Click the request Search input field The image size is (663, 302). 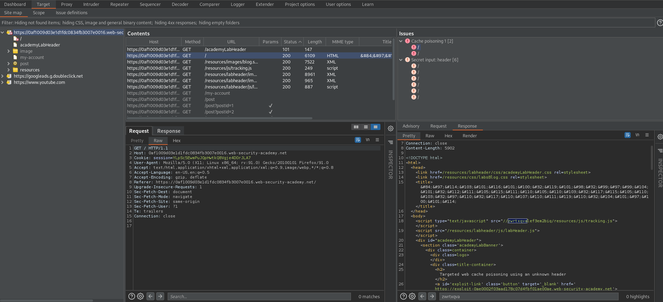[259, 296]
